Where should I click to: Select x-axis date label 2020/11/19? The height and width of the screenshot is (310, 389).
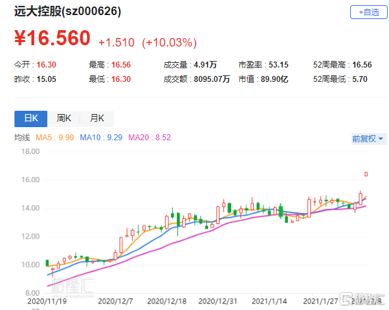pyautogui.click(x=47, y=301)
